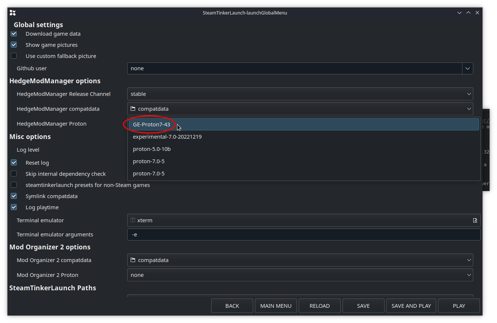Click folder icon in Mod Organizer 2 compatdata field
This screenshot has width=497, height=323.
tap(133, 260)
